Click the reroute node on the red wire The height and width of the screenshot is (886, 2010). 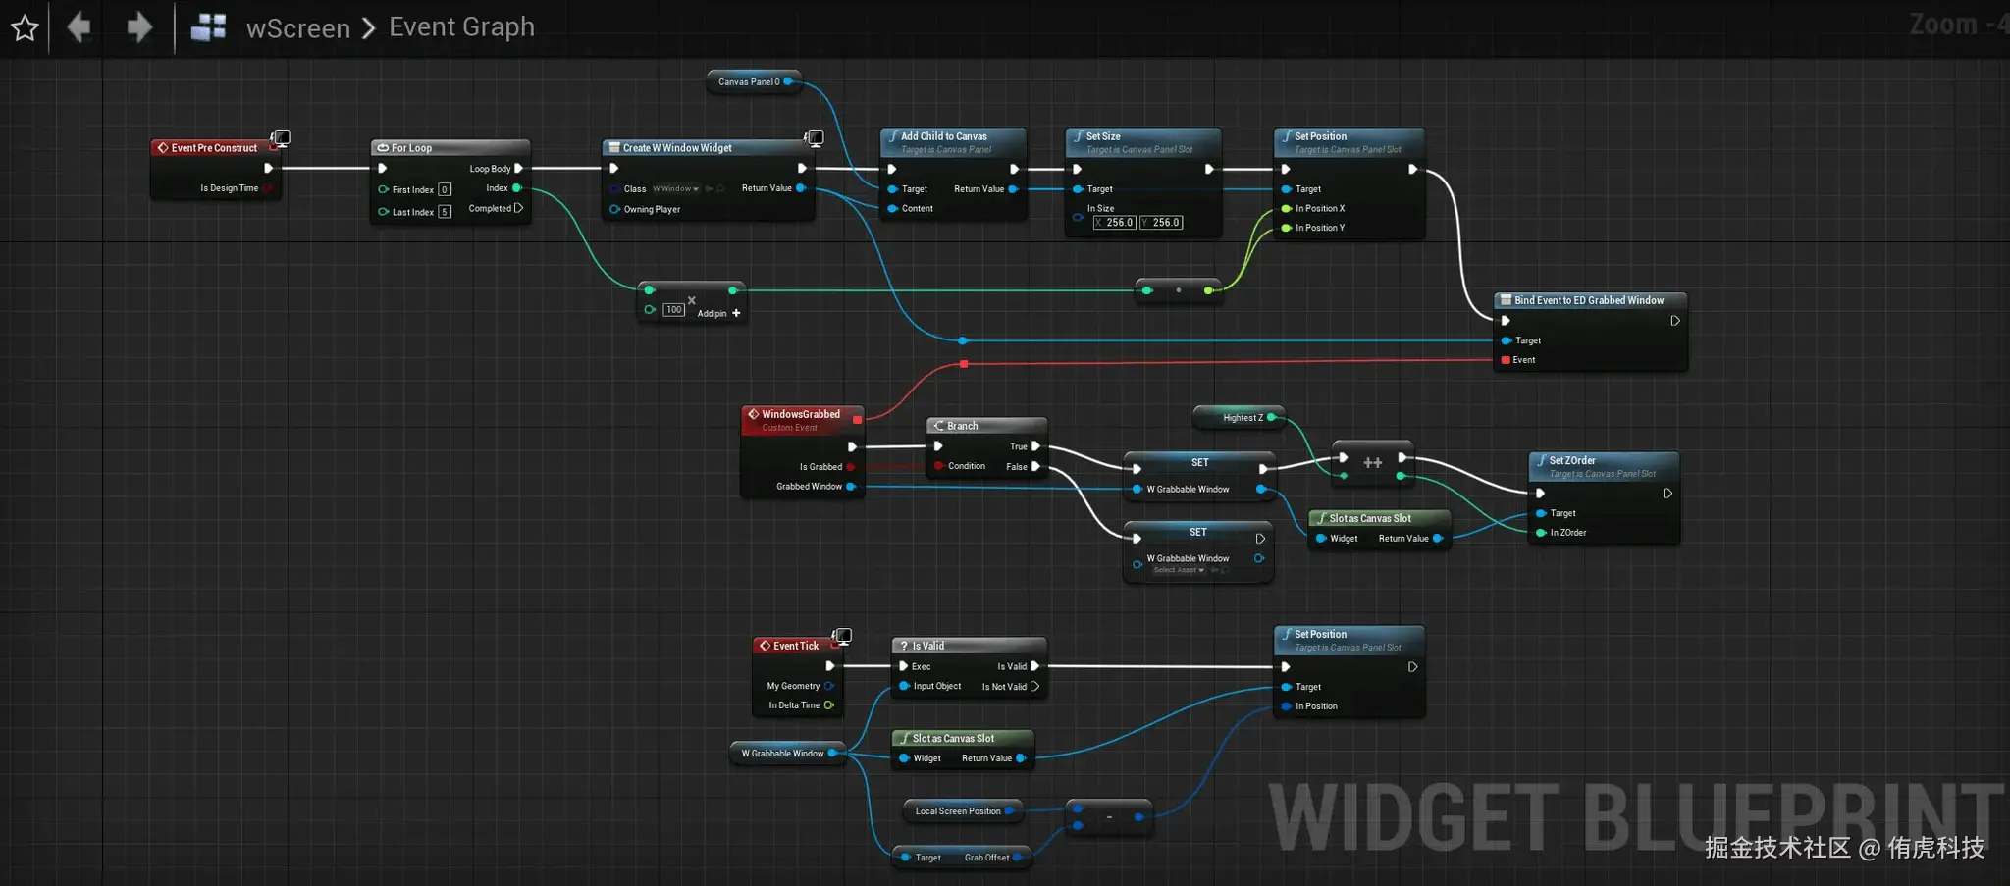pyautogui.click(x=964, y=364)
